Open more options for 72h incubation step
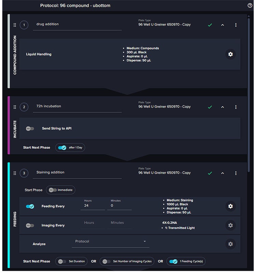The height and width of the screenshot is (273, 256). coord(236,107)
